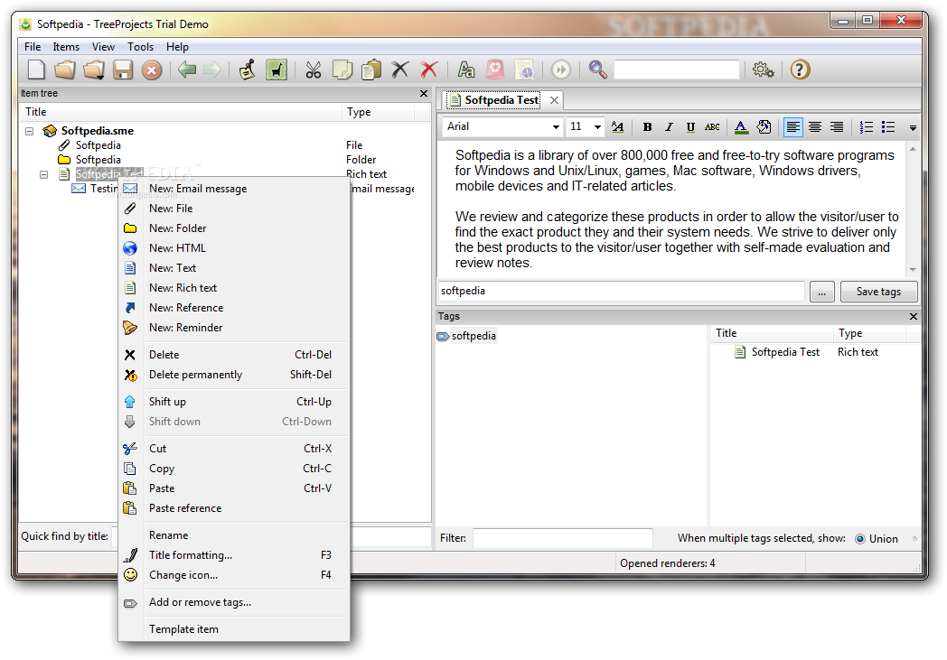Collapse the Softpedia.sme root node
This screenshot has height=660, width=947.
coord(29,131)
